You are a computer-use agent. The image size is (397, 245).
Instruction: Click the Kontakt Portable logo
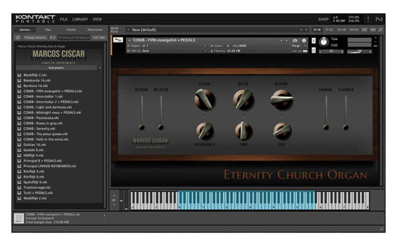[x=35, y=19]
